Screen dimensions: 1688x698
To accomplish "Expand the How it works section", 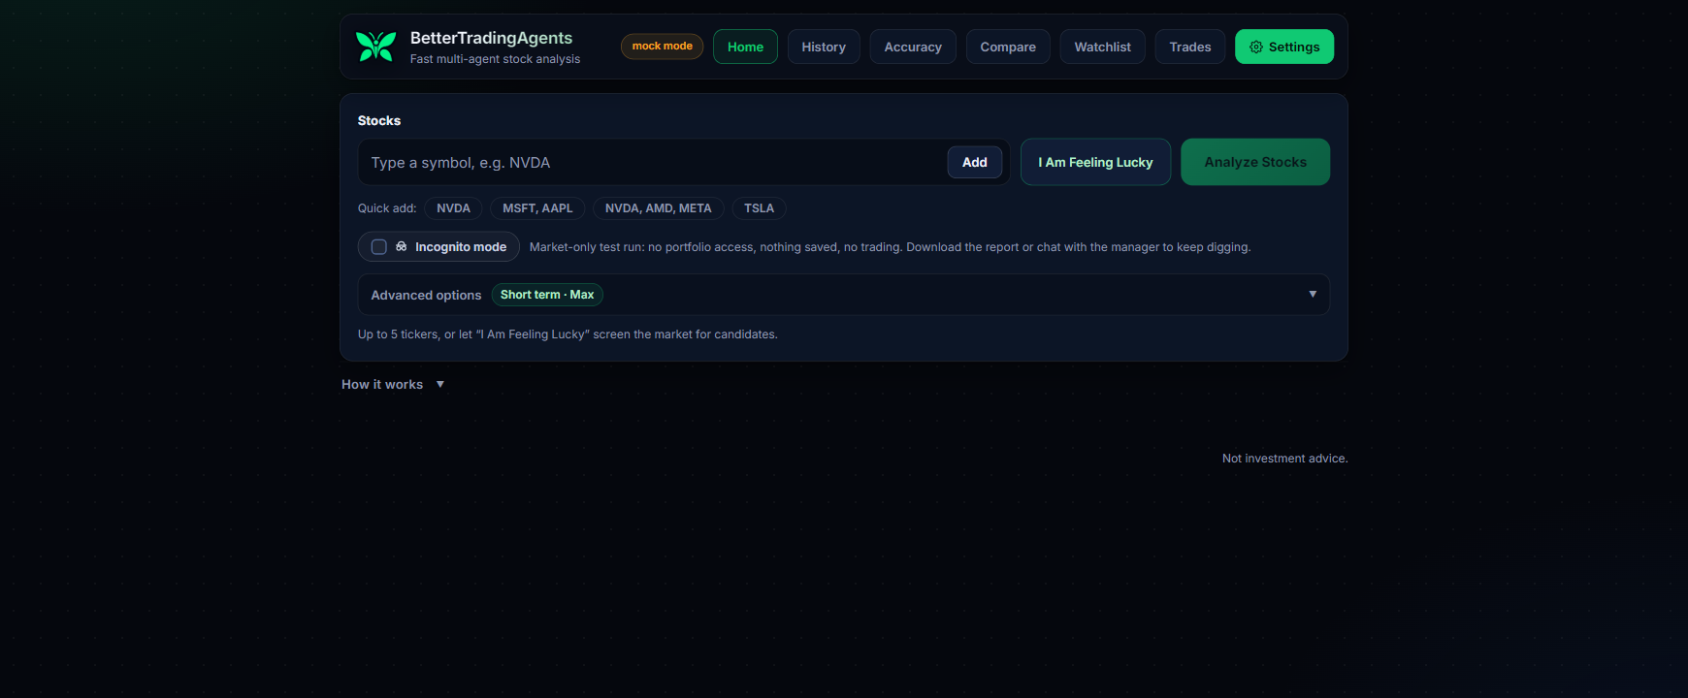I will (x=393, y=384).
